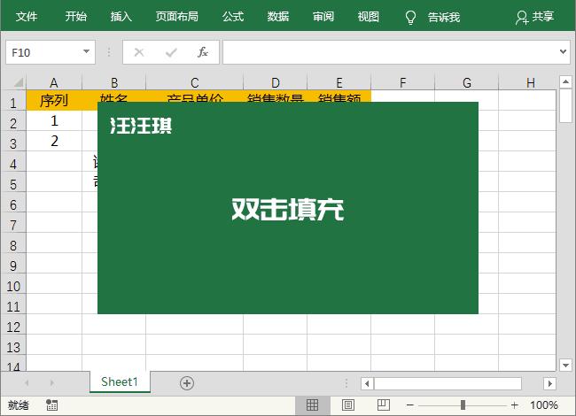Click the confirm checkmark icon in formula bar
Screen dimensions: 576x416
pyautogui.click(x=171, y=52)
